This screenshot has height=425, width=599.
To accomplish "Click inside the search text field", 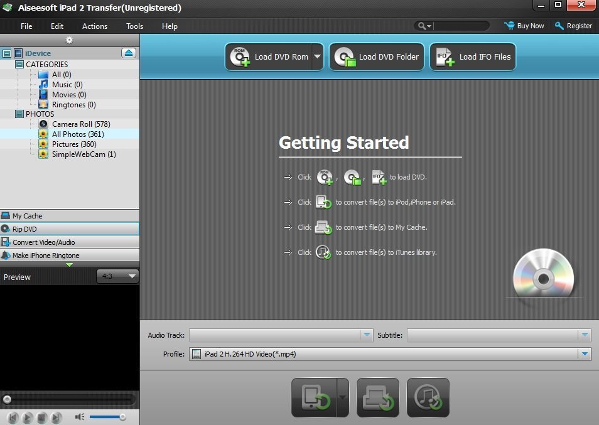I will point(461,26).
